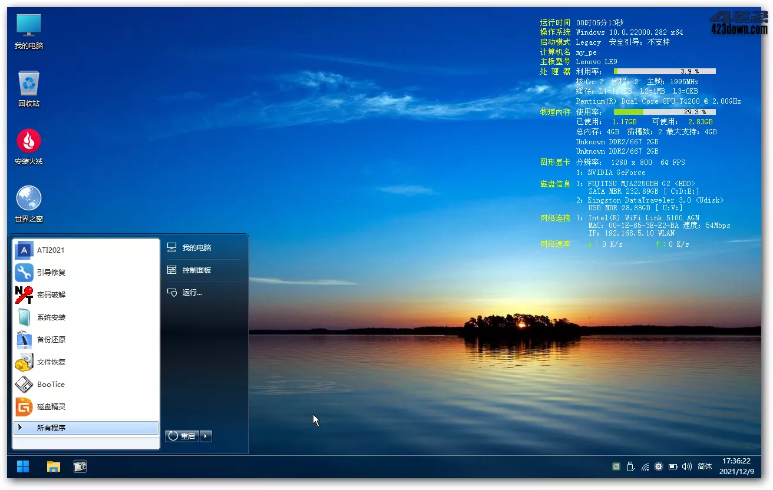773x490 pixels.
Task: Open the volume speaker tray icon
Action: coord(686,467)
